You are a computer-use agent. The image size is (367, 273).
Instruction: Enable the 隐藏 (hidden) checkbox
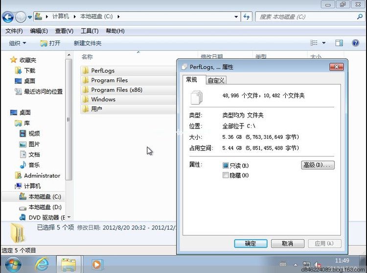[x=226, y=175]
